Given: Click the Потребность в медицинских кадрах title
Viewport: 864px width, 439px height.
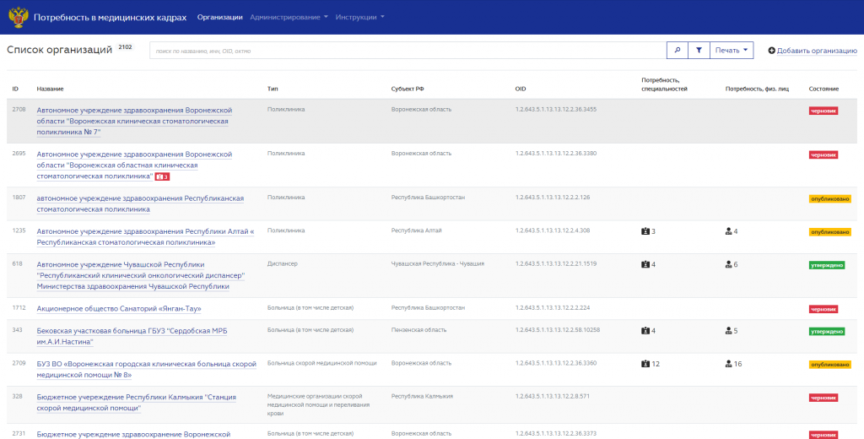Looking at the screenshot, I should pyautogui.click(x=111, y=17).
